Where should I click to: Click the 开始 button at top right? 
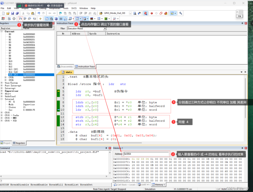coord(239,16)
